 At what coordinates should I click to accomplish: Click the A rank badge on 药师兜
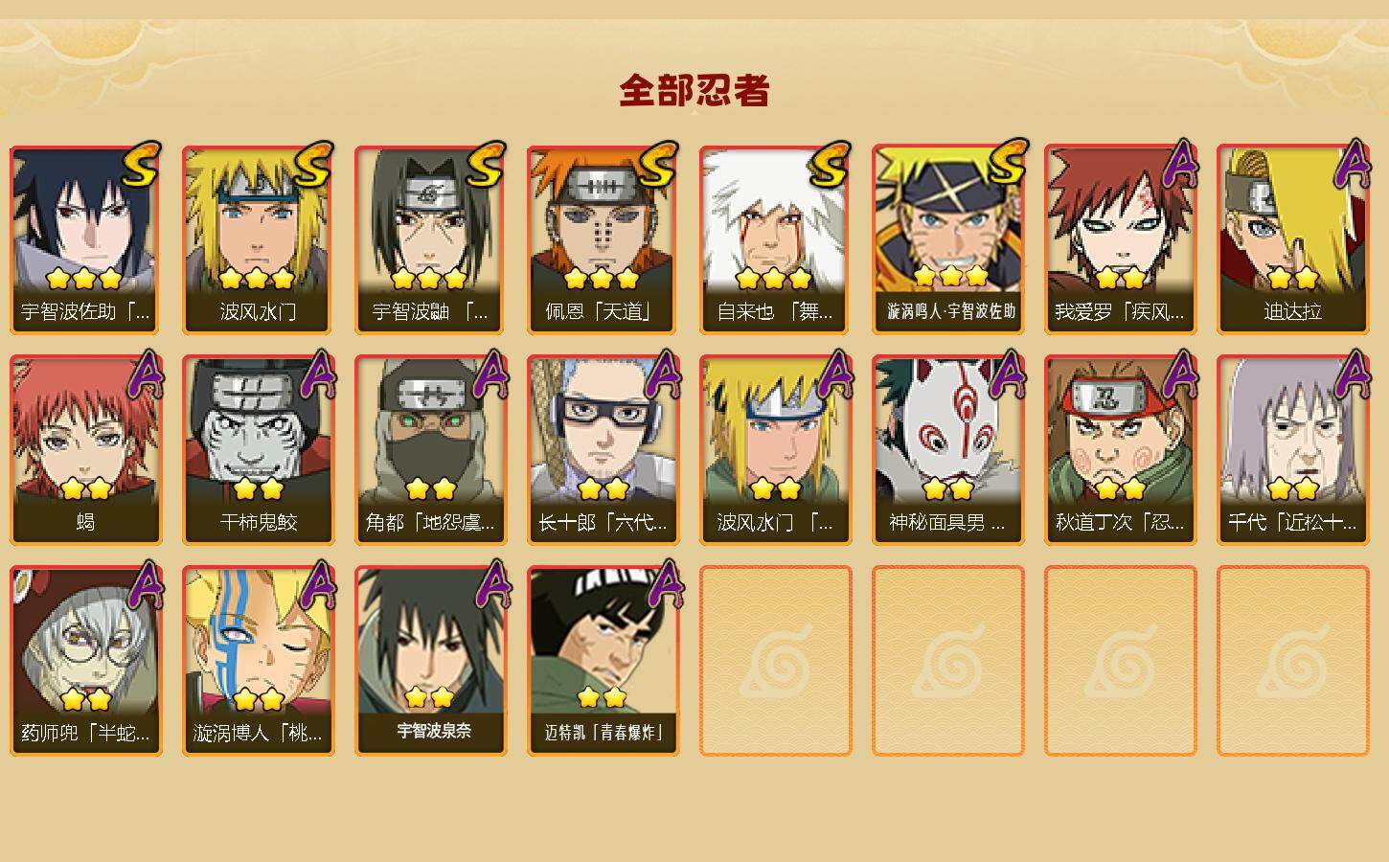click(x=146, y=586)
